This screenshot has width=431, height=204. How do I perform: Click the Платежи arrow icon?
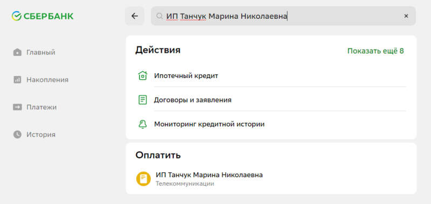[x=17, y=107]
